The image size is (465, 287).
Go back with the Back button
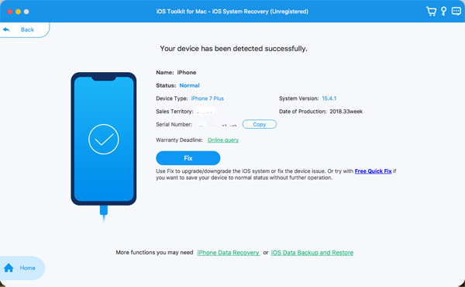(24, 29)
